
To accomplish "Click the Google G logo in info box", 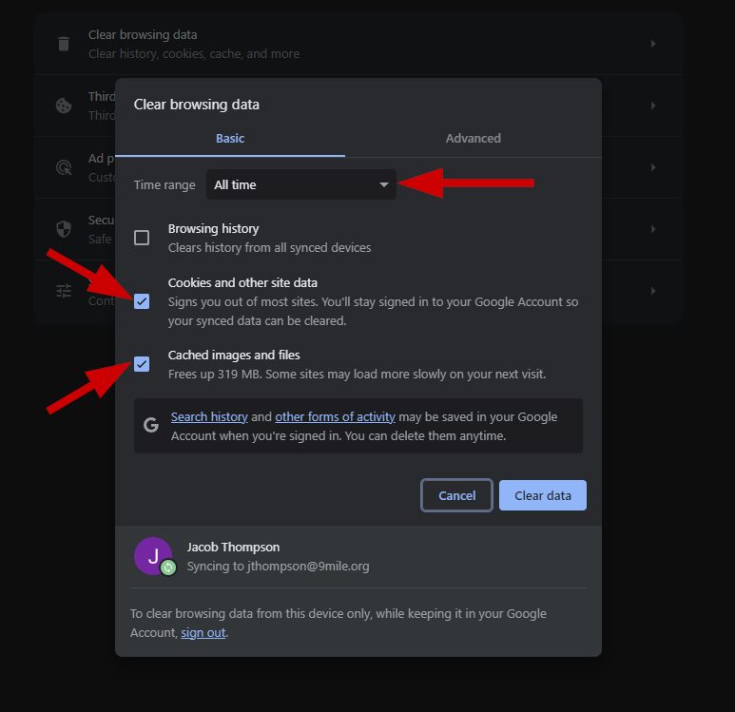I will coord(151,425).
